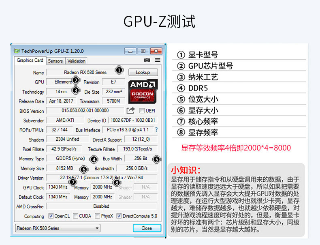Click the DirectX Support value 12 (12_0)
Viewport: 320px width, 245px height.
tap(141, 139)
